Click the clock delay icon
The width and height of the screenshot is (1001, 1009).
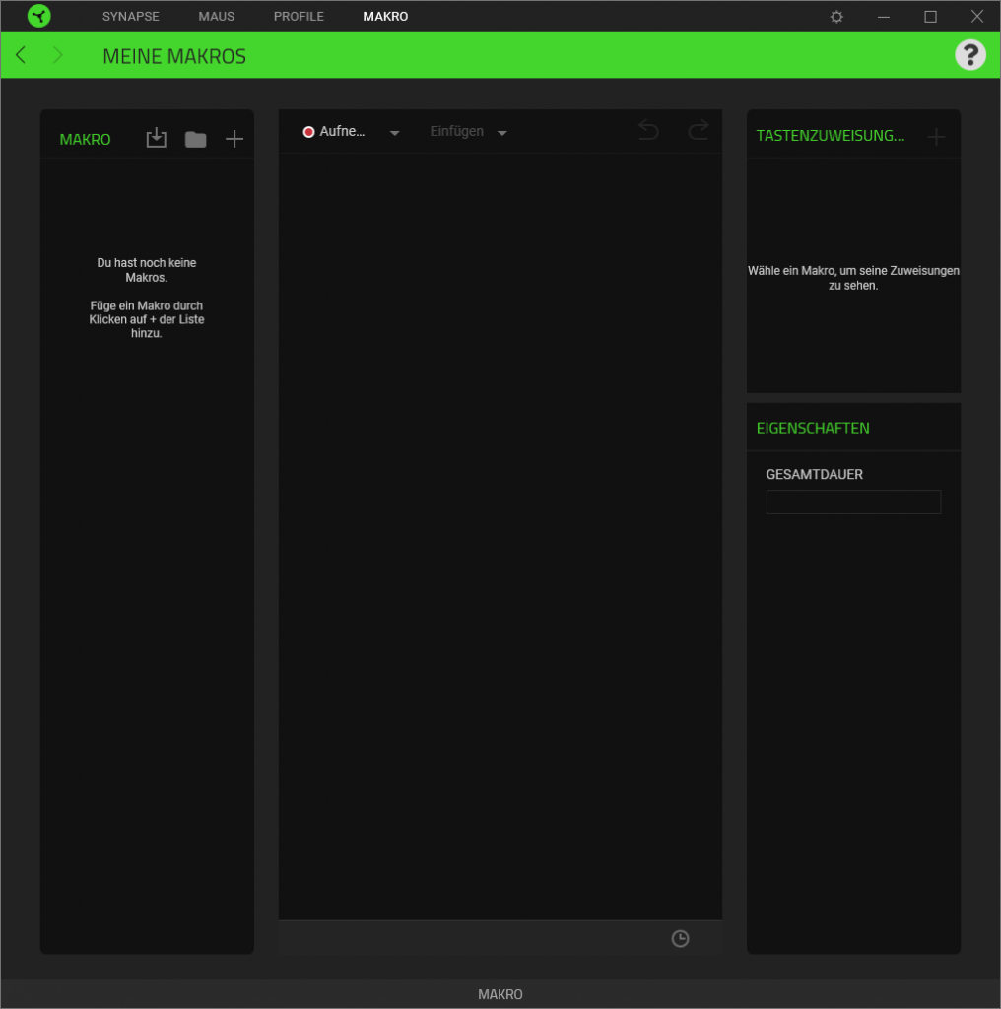[x=680, y=939]
